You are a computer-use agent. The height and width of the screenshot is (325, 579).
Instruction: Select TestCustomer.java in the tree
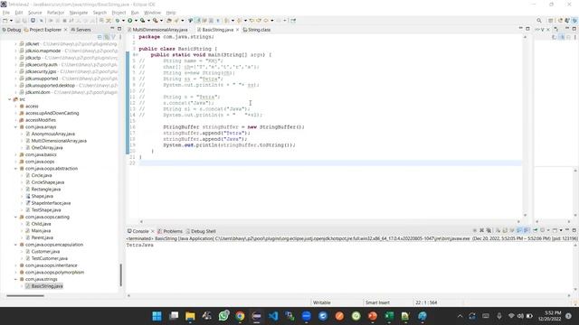pos(50,259)
